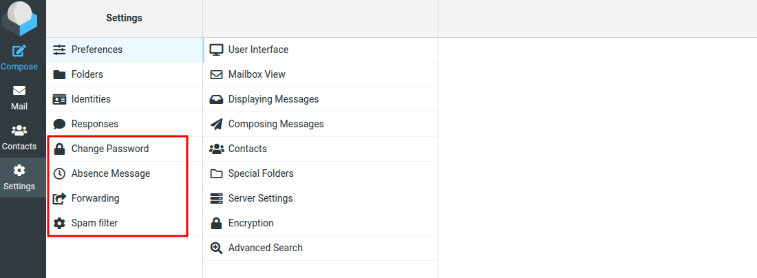This screenshot has width=757, height=278.
Task: Select the Preferences settings section
Action: point(97,50)
